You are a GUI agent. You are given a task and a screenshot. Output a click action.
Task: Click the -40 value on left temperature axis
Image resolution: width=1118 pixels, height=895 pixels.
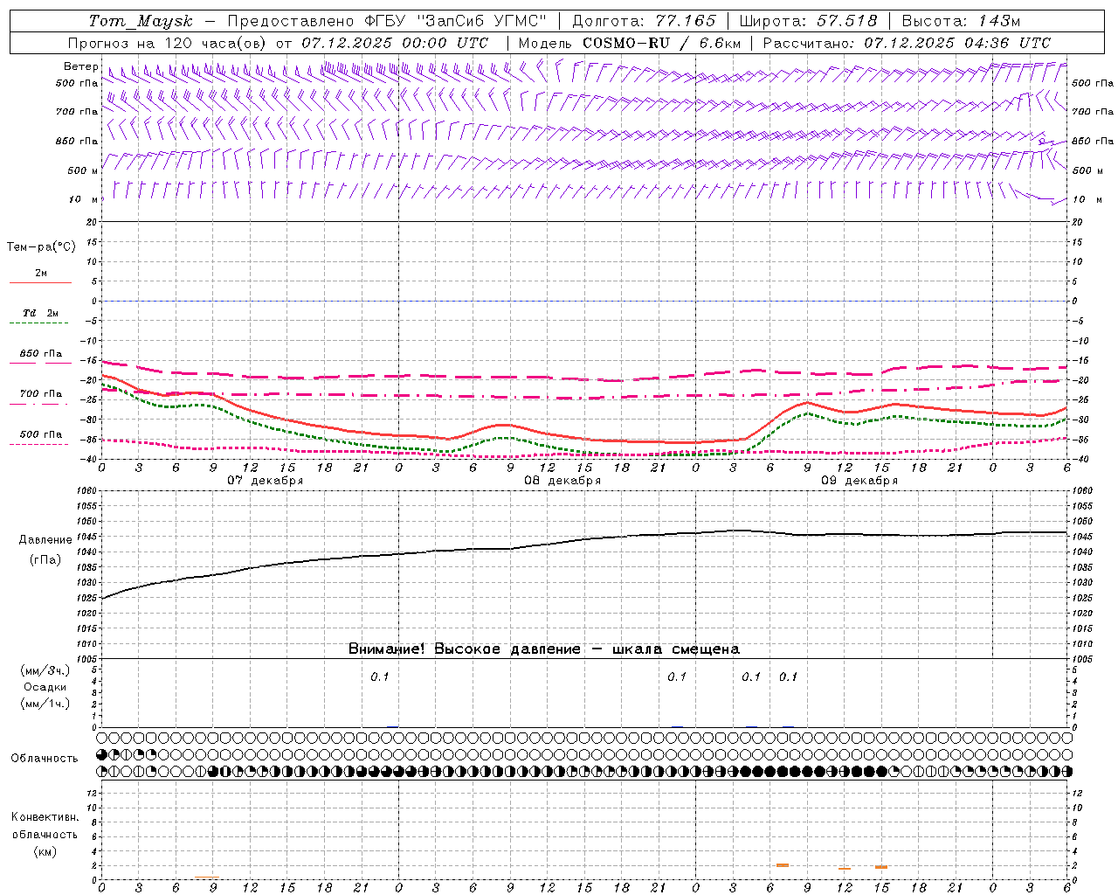point(89,459)
